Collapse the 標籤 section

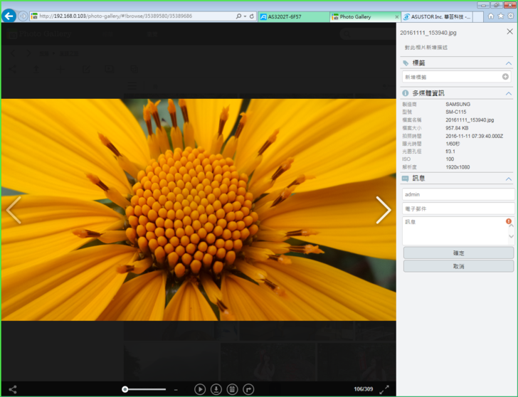[508, 63]
